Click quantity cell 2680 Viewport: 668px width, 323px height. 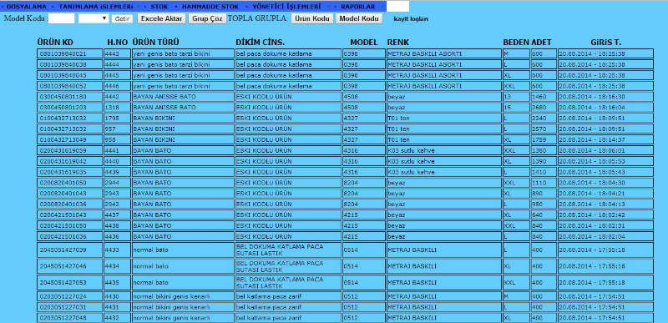point(544,107)
